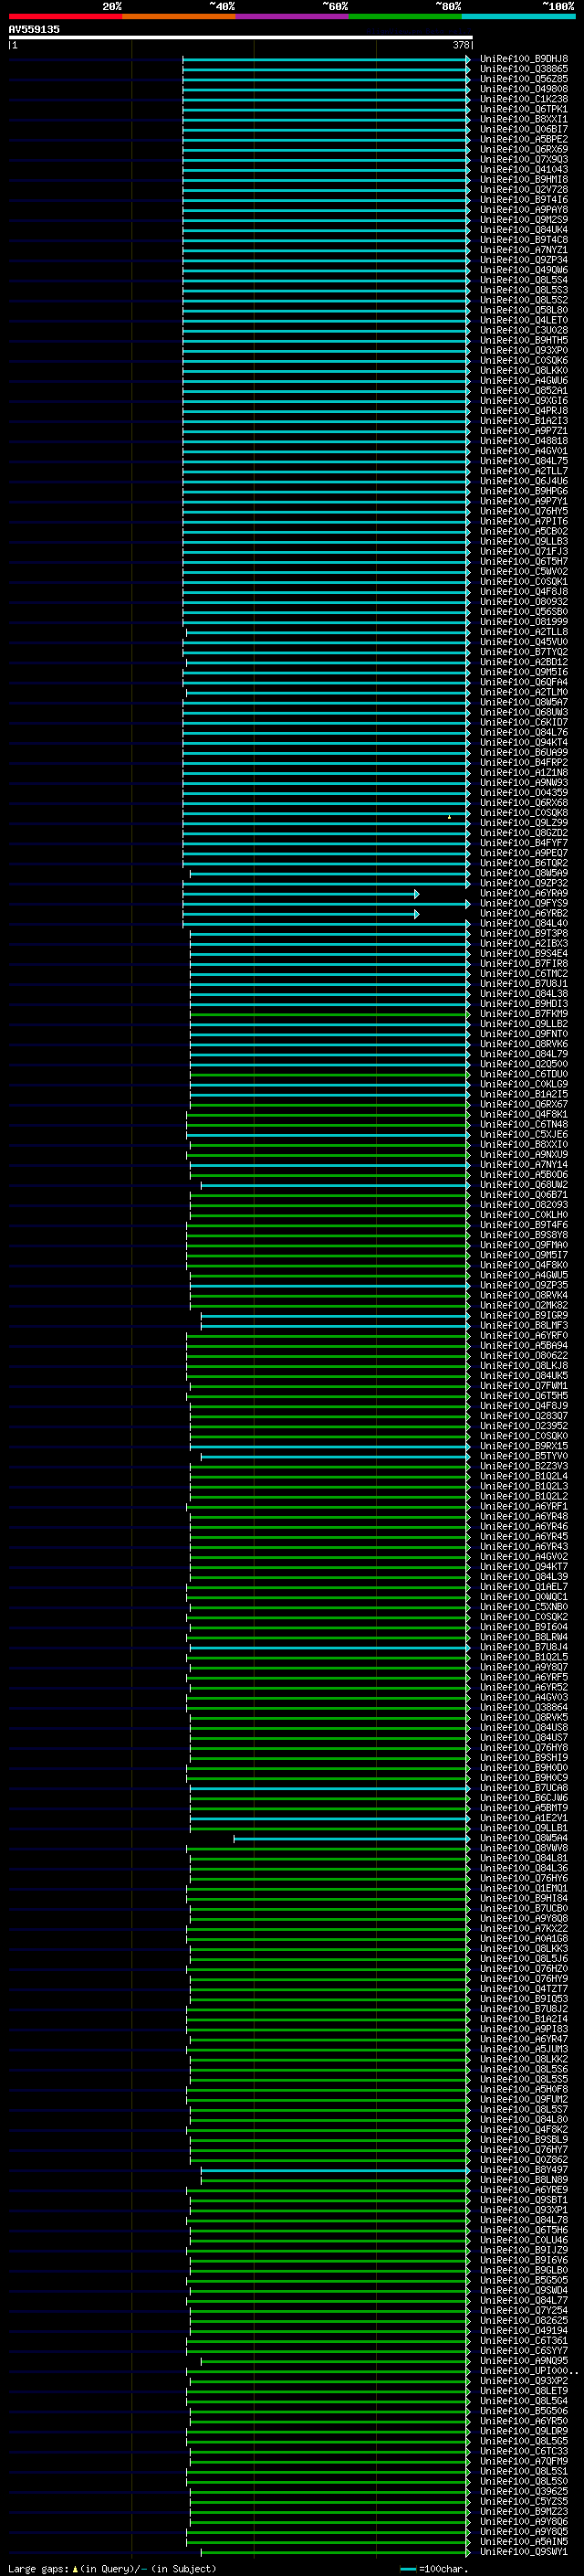Select last hit UniRef100_Q9SWY1
Screen dimensions: 584x2576
point(523,2551)
